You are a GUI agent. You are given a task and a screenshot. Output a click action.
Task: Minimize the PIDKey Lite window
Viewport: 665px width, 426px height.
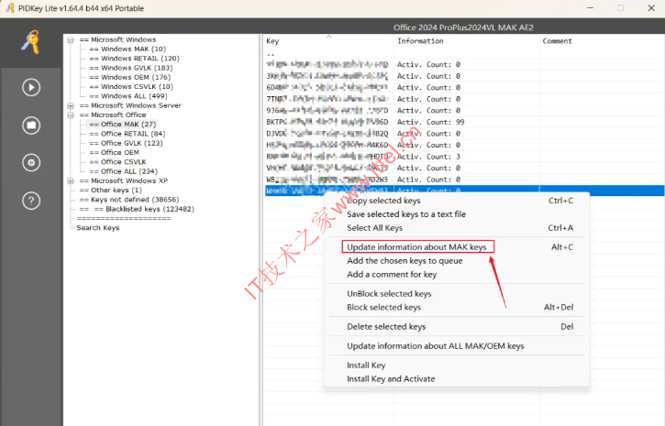click(x=590, y=8)
